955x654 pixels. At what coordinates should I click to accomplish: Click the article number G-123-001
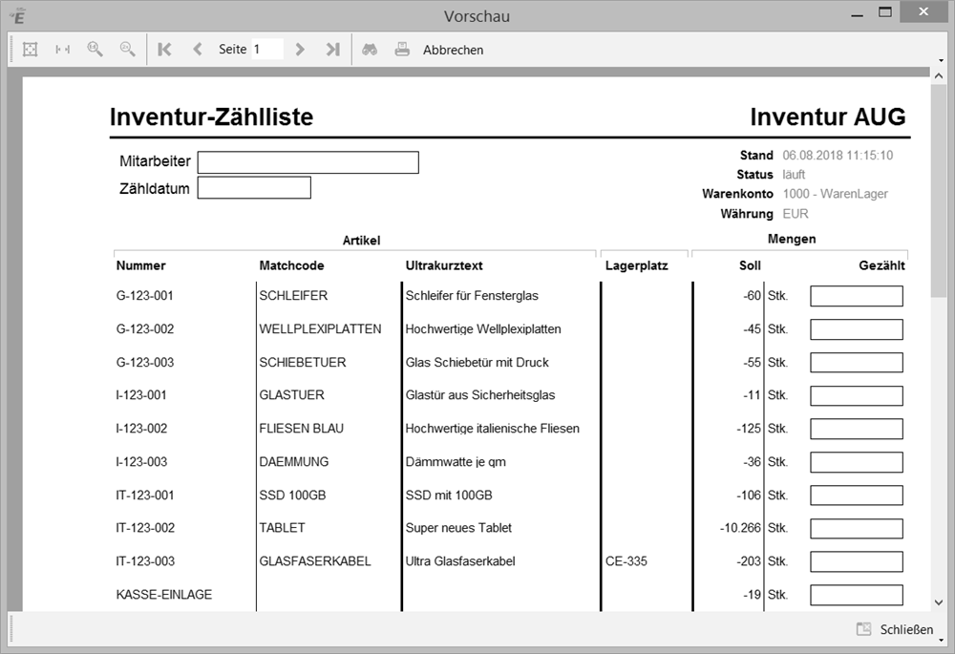click(145, 296)
